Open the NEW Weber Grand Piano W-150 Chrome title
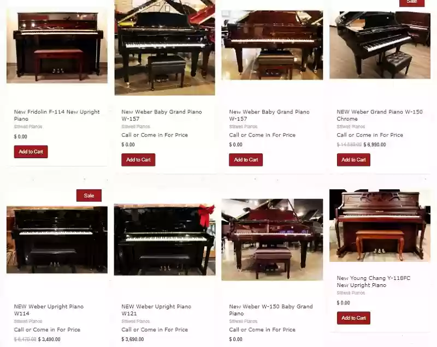Screen dimensions: 437x347 380,115
